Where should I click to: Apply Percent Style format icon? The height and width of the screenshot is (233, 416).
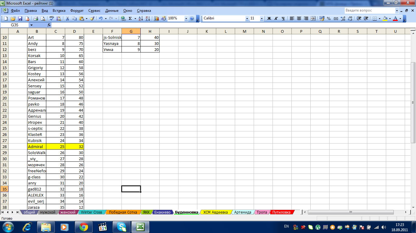329,19
